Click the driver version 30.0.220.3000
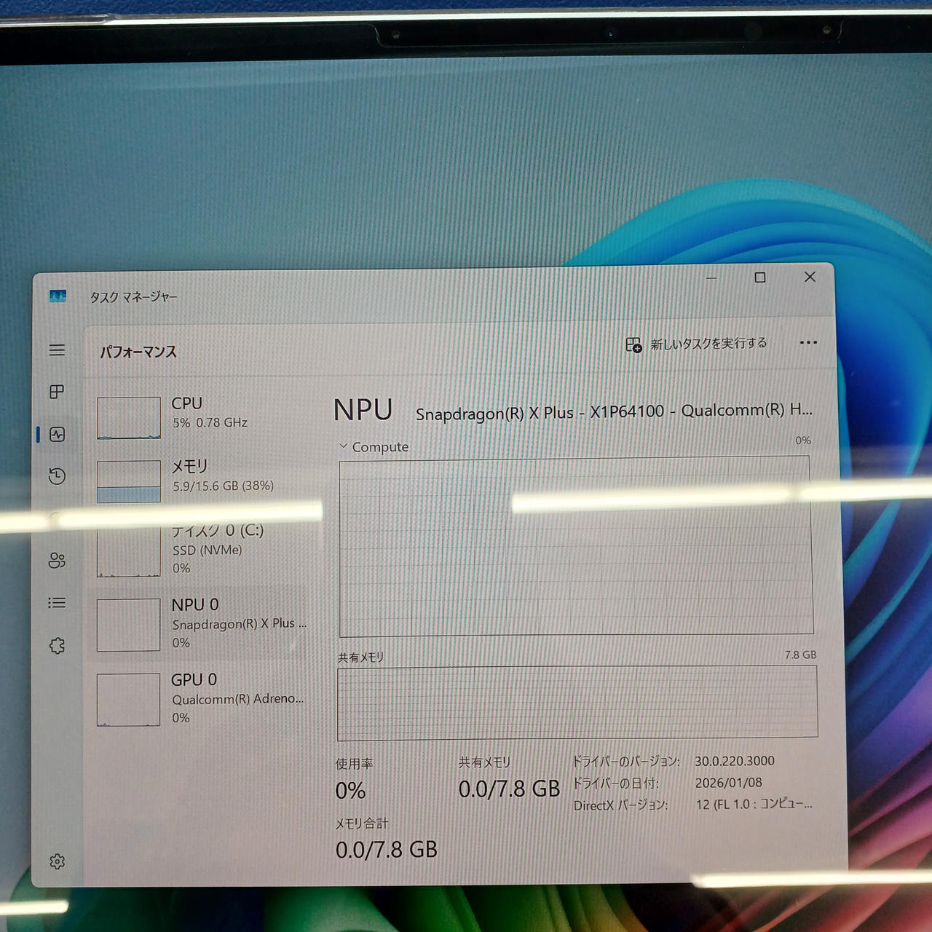This screenshot has height=932, width=932. (x=735, y=761)
